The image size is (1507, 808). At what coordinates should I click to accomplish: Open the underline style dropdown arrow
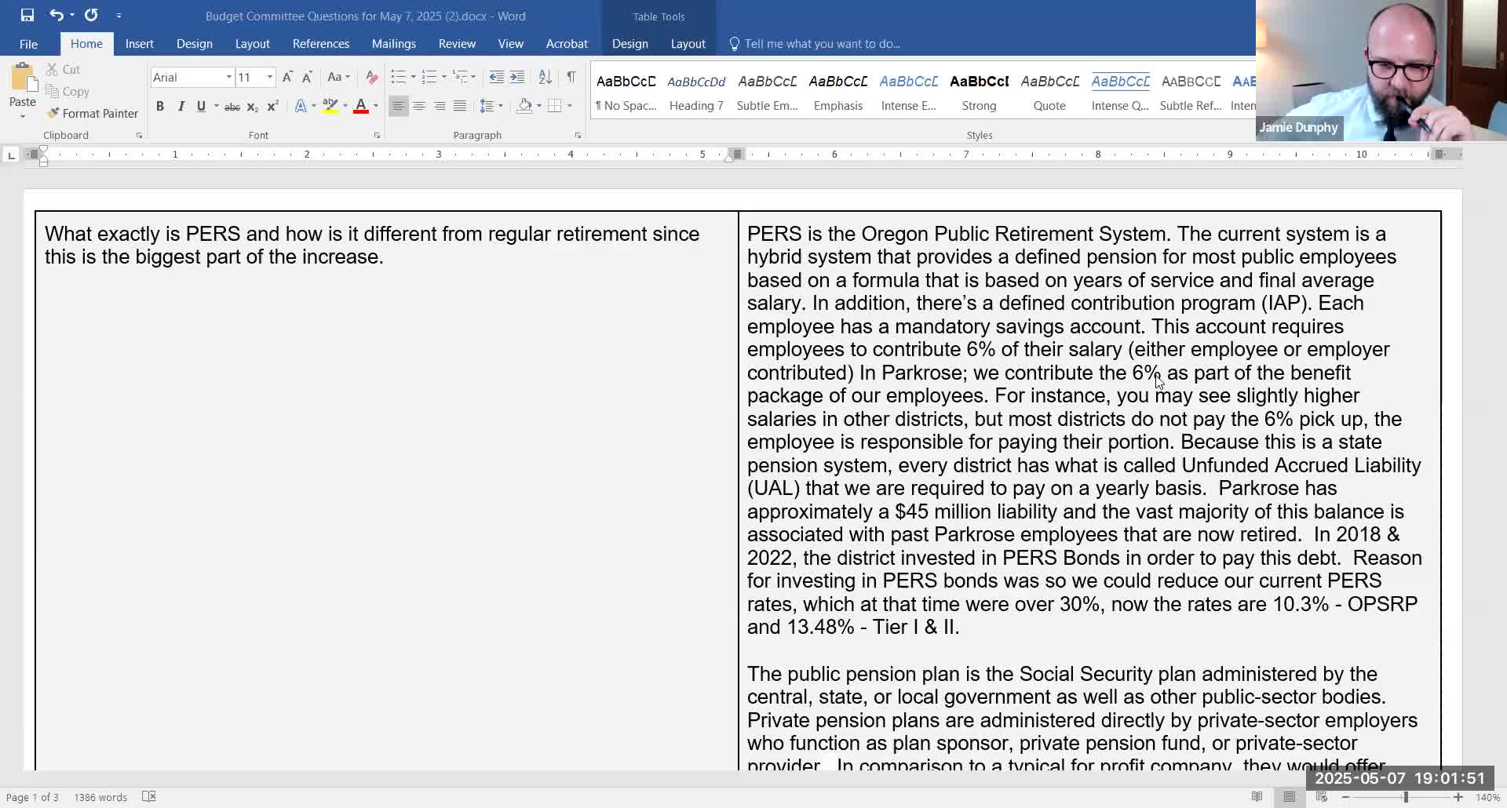216,106
